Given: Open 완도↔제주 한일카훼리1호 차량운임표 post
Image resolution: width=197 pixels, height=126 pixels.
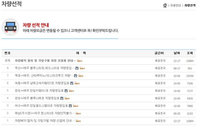Looking at the screenshot, I should pos(39,91).
